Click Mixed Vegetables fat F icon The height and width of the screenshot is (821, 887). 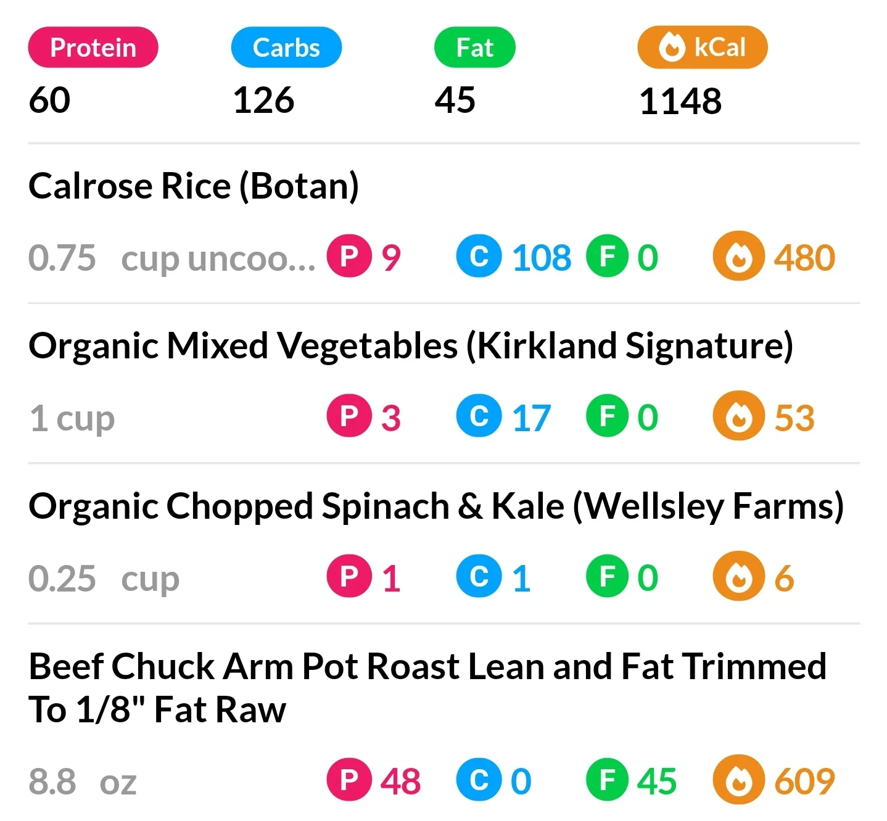pos(609,416)
